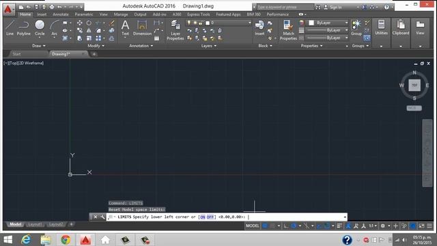
Task: Click the Rectangle tool icon in Draw panel
Action: coord(65,23)
